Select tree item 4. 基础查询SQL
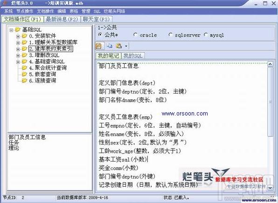The image size is (278, 203). tap(47, 61)
